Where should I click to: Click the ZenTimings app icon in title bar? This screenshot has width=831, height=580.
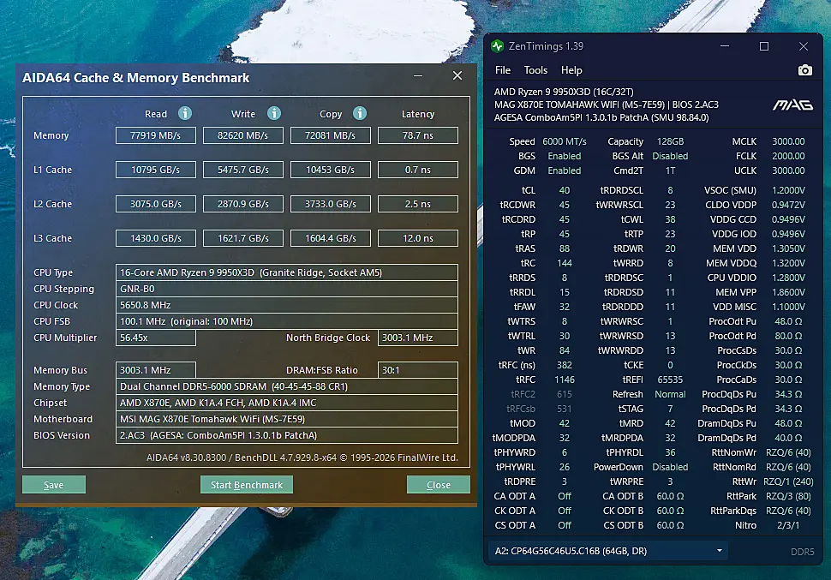point(497,46)
